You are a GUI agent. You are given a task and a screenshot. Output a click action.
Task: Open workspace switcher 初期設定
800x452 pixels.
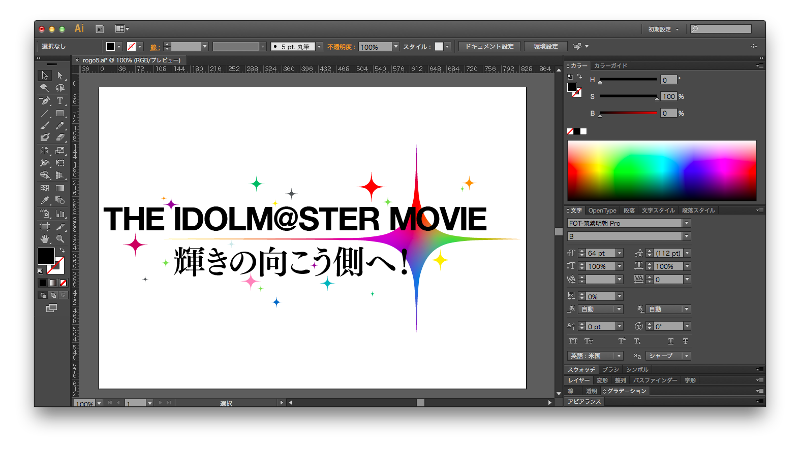(x=663, y=29)
